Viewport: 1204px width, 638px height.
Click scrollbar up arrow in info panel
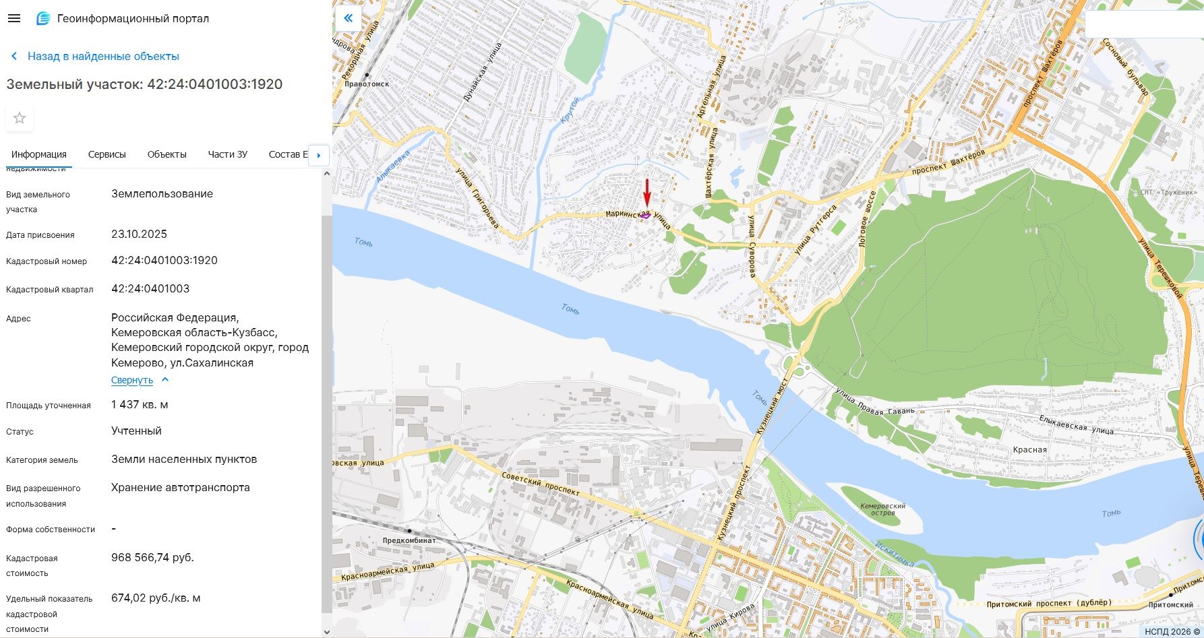coord(327,174)
